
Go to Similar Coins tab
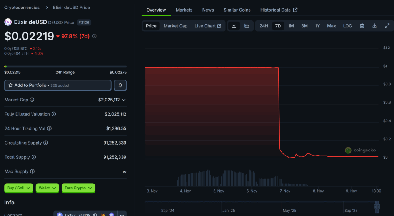[237, 10]
